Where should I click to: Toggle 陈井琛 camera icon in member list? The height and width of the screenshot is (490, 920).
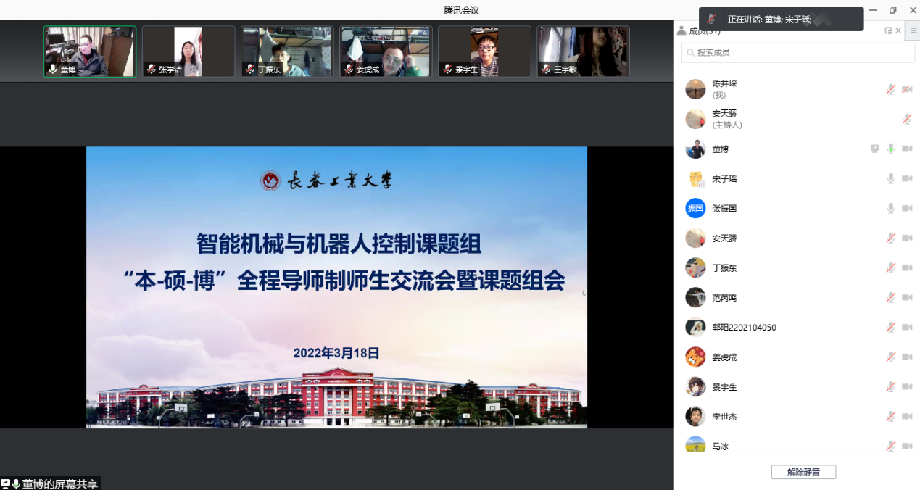pyautogui.click(x=906, y=89)
